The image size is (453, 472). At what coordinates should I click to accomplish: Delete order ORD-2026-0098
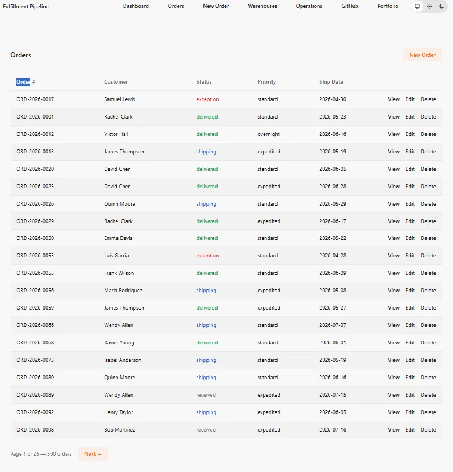click(428, 430)
